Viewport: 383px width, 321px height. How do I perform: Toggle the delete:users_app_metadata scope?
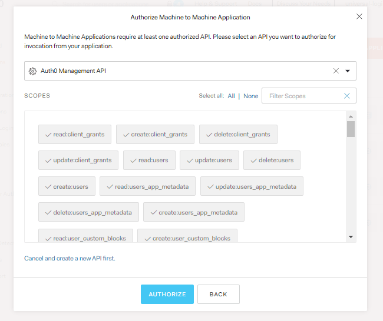88,212
